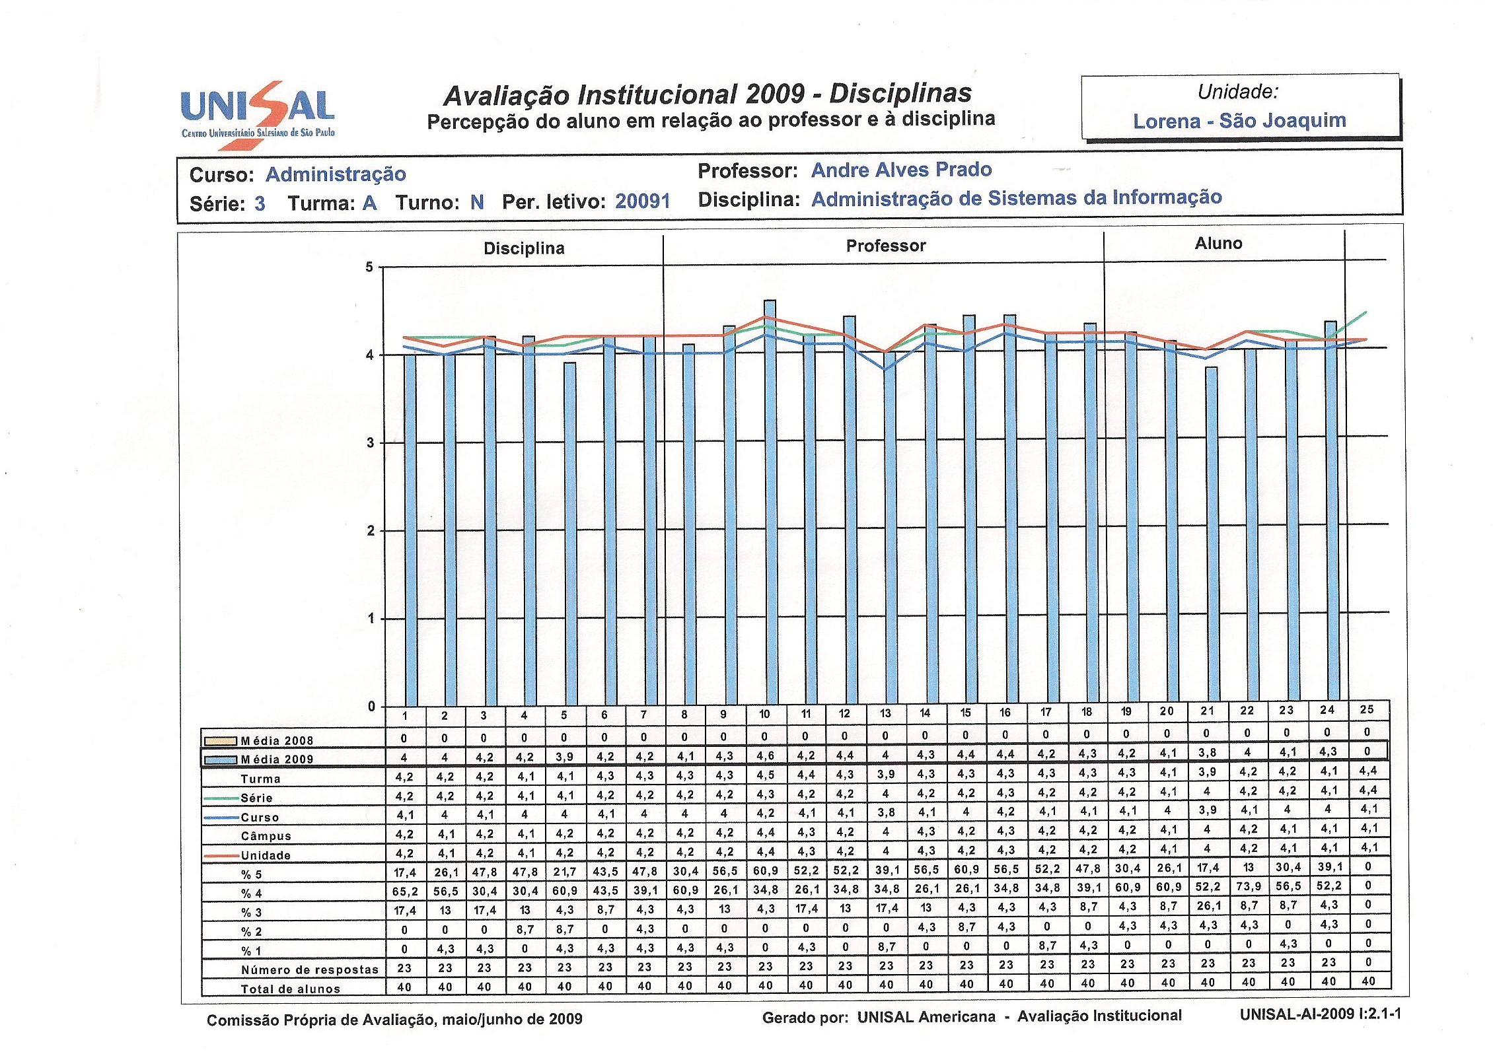Click the 'Total de alunos' row label
Viewport: 1493px width, 1052px height.
tap(291, 989)
